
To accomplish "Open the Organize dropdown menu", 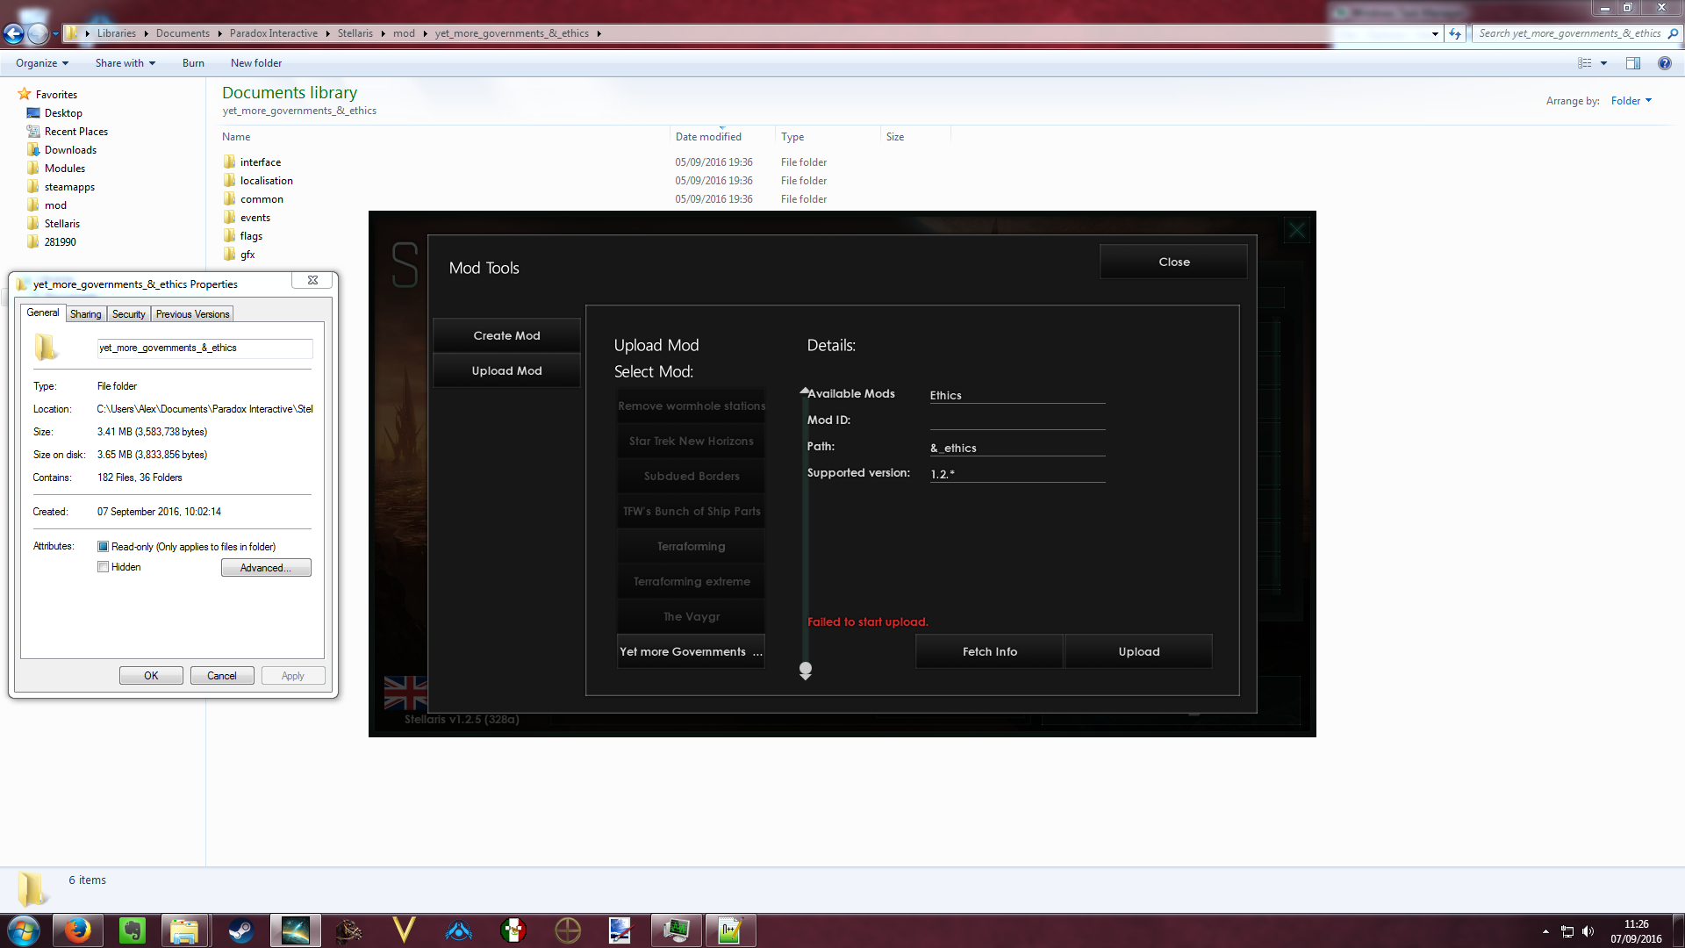I will (42, 63).
